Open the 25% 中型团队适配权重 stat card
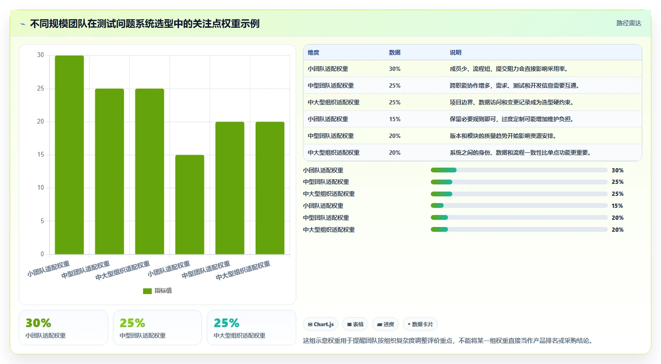Image resolution: width=661 pixels, height=364 pixels. (157, 328)
